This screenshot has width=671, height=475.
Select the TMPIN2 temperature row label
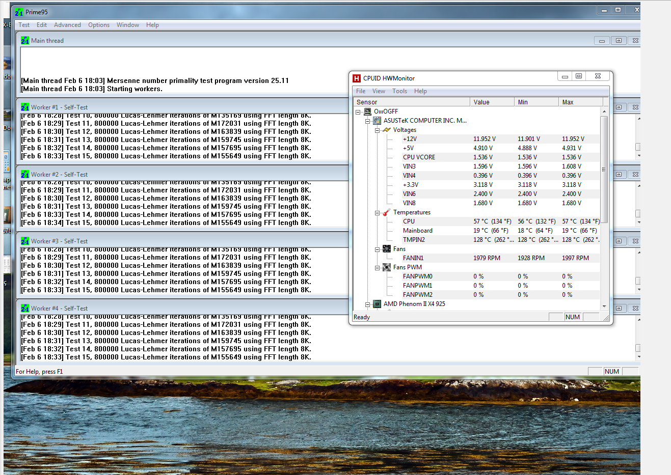click(414, 240)
